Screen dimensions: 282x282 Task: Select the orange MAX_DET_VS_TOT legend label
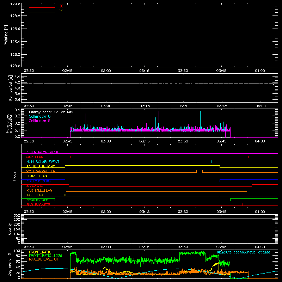[44, 259]
